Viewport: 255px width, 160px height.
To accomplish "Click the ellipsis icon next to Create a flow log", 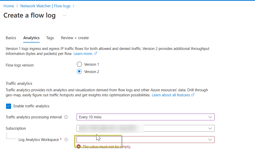I will click(65, 16).
